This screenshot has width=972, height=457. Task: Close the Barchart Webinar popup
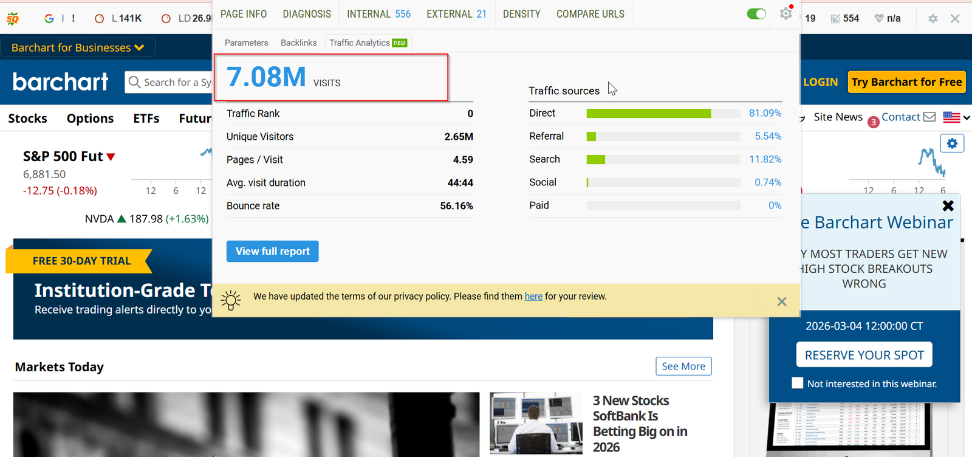[x=948, y=206]
